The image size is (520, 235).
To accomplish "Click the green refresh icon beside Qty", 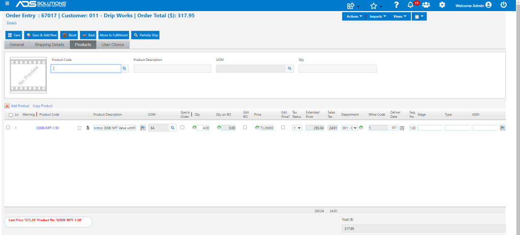I will point(194,127).
